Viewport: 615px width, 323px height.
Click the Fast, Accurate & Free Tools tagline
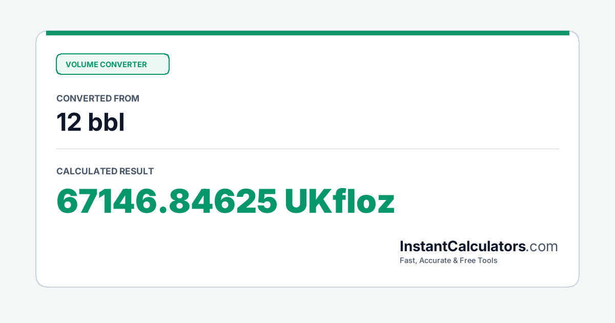448,260
